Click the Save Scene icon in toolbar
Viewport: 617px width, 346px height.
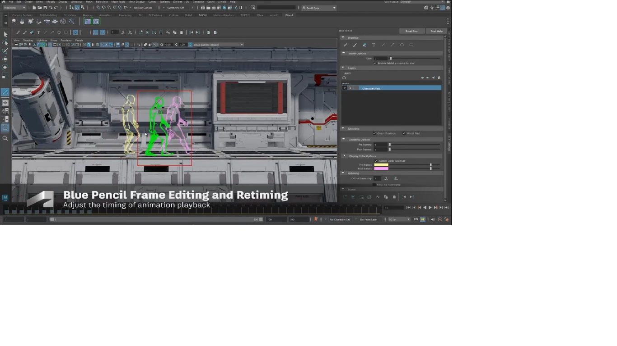(45, 8)
